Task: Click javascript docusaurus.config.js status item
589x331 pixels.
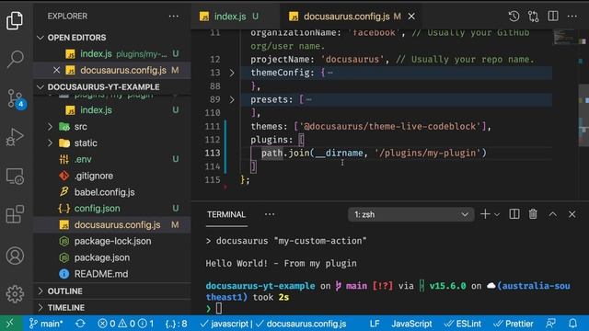Action: 273,323
